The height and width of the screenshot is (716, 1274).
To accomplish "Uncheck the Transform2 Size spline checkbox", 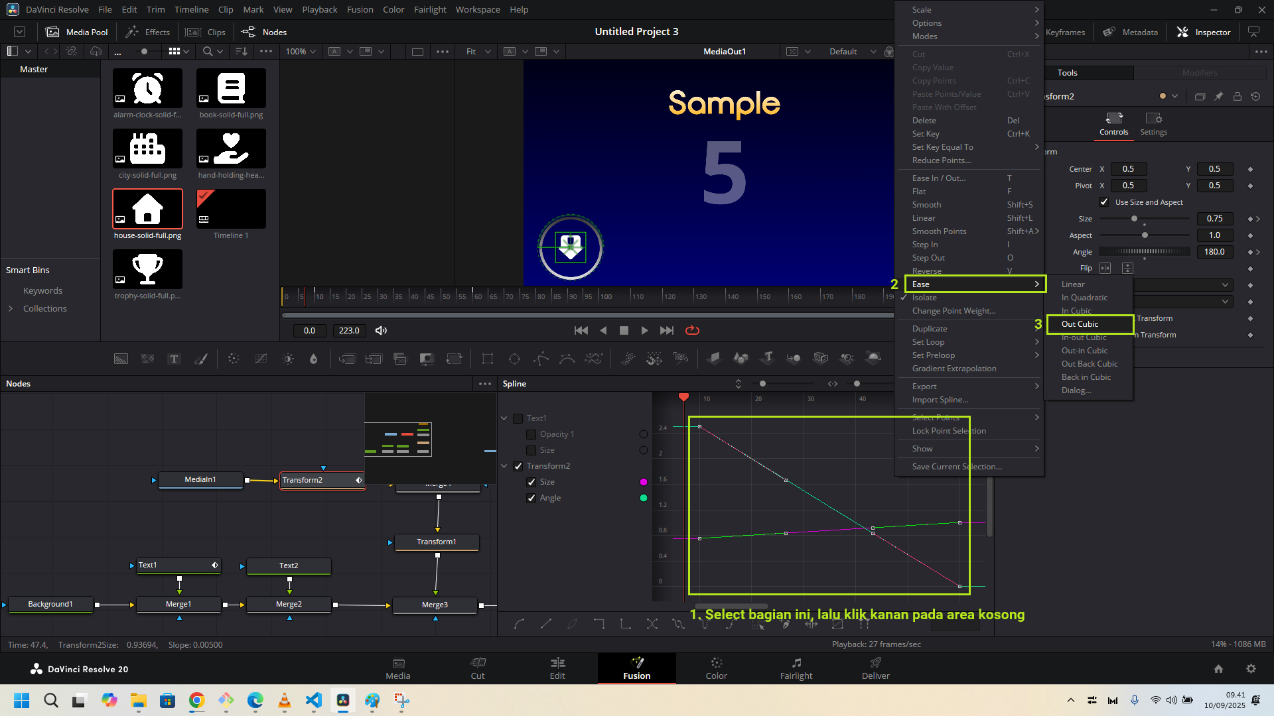I will click(531, 482).
